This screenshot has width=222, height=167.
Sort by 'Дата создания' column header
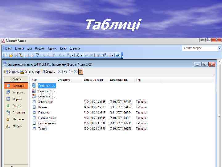coord(121,80)
